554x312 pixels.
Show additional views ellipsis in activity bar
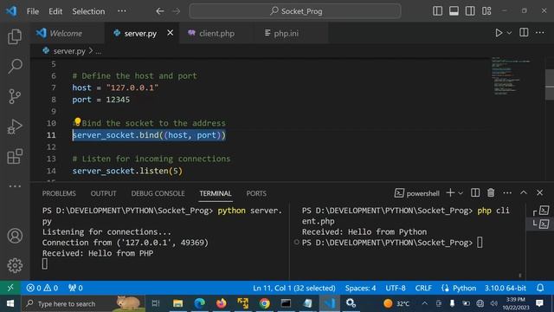pos(15,186)
